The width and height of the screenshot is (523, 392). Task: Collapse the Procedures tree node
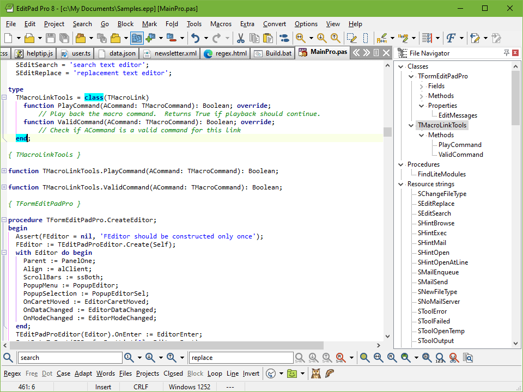click(401, 164)
